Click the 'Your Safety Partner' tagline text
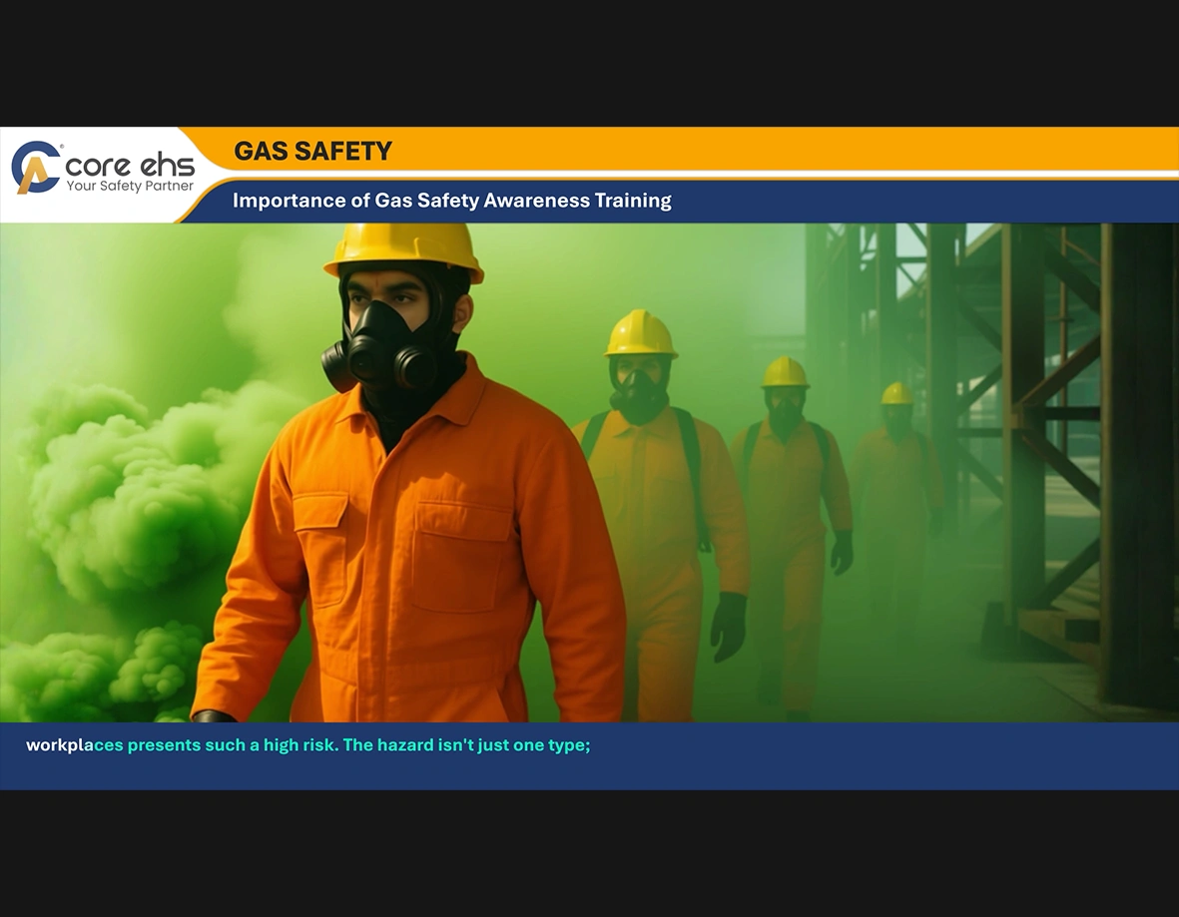1179x917 pixels. [x=130, y=186]
